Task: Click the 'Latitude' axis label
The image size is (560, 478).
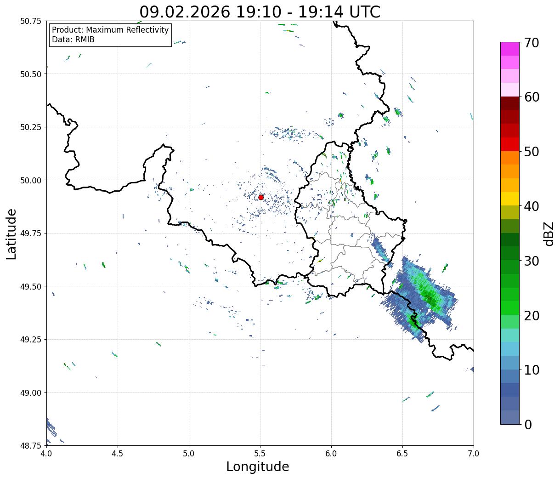Action: [x=11, y=234]
